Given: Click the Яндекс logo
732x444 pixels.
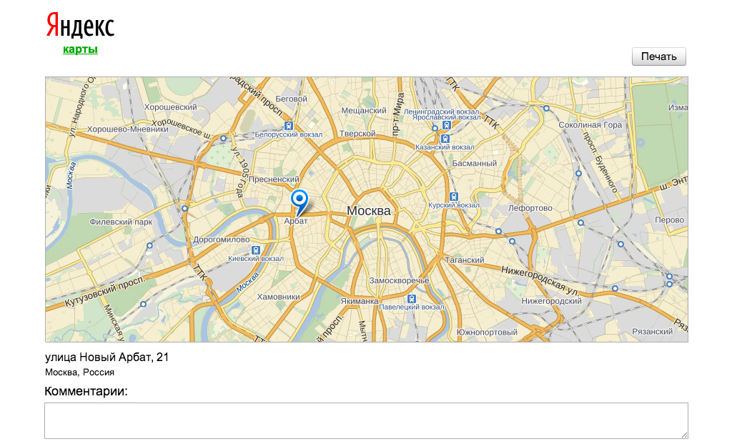Looking at the screenshot, I should [x=80, y=25].
